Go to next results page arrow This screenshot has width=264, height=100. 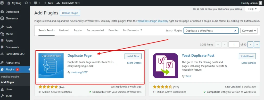click(250, 45)
